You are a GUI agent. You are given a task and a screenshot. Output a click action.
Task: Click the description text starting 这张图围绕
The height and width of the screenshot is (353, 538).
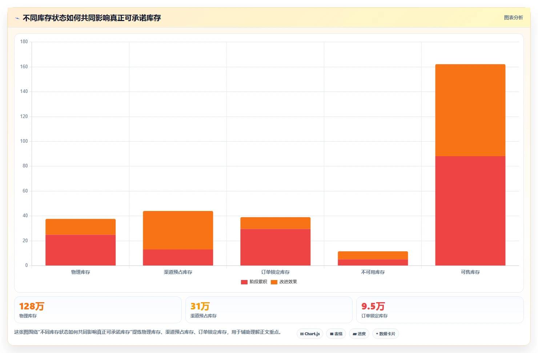pos(148,332)
